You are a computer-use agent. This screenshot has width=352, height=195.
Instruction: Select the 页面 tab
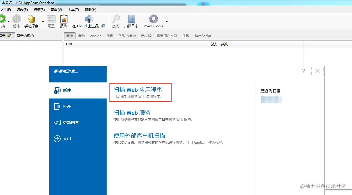coord(110,36)
